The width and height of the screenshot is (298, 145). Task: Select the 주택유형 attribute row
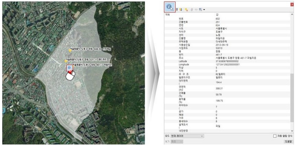tap(227, 41)
